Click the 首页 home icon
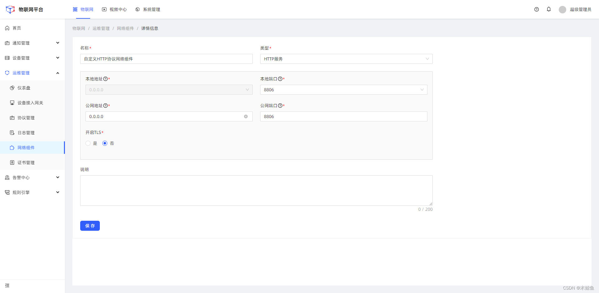 click(7, 28)
